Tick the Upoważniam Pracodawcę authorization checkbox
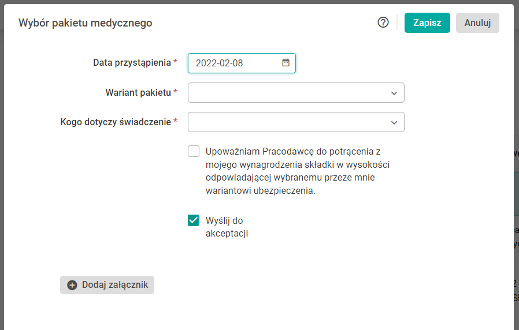 coord(194,152)
